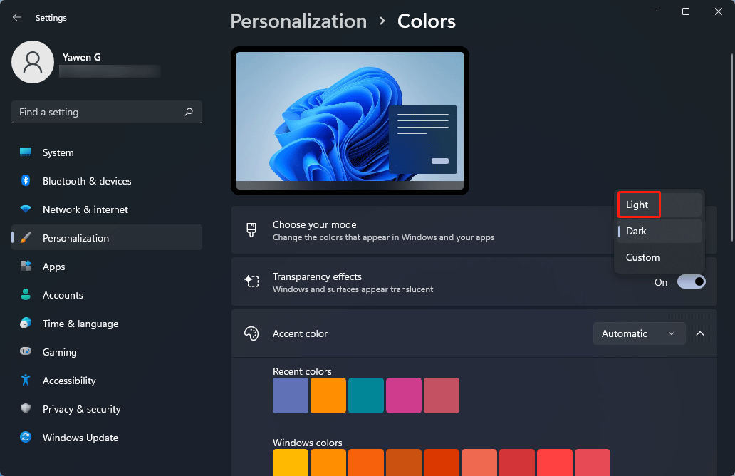Select Time & language in the sidebar

(26, 324)
